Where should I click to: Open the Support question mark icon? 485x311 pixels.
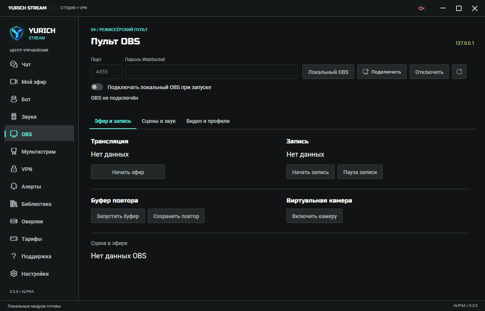[x=14, y=256]
